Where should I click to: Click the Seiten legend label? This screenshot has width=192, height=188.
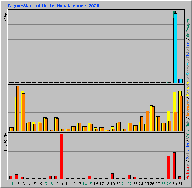188,69
